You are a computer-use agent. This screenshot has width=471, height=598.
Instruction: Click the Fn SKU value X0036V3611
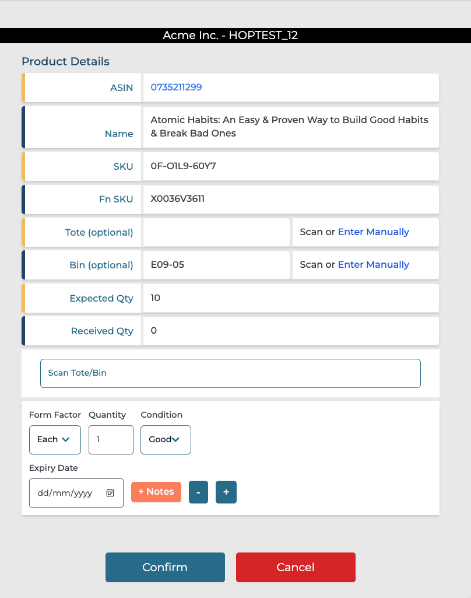[178, 199]
